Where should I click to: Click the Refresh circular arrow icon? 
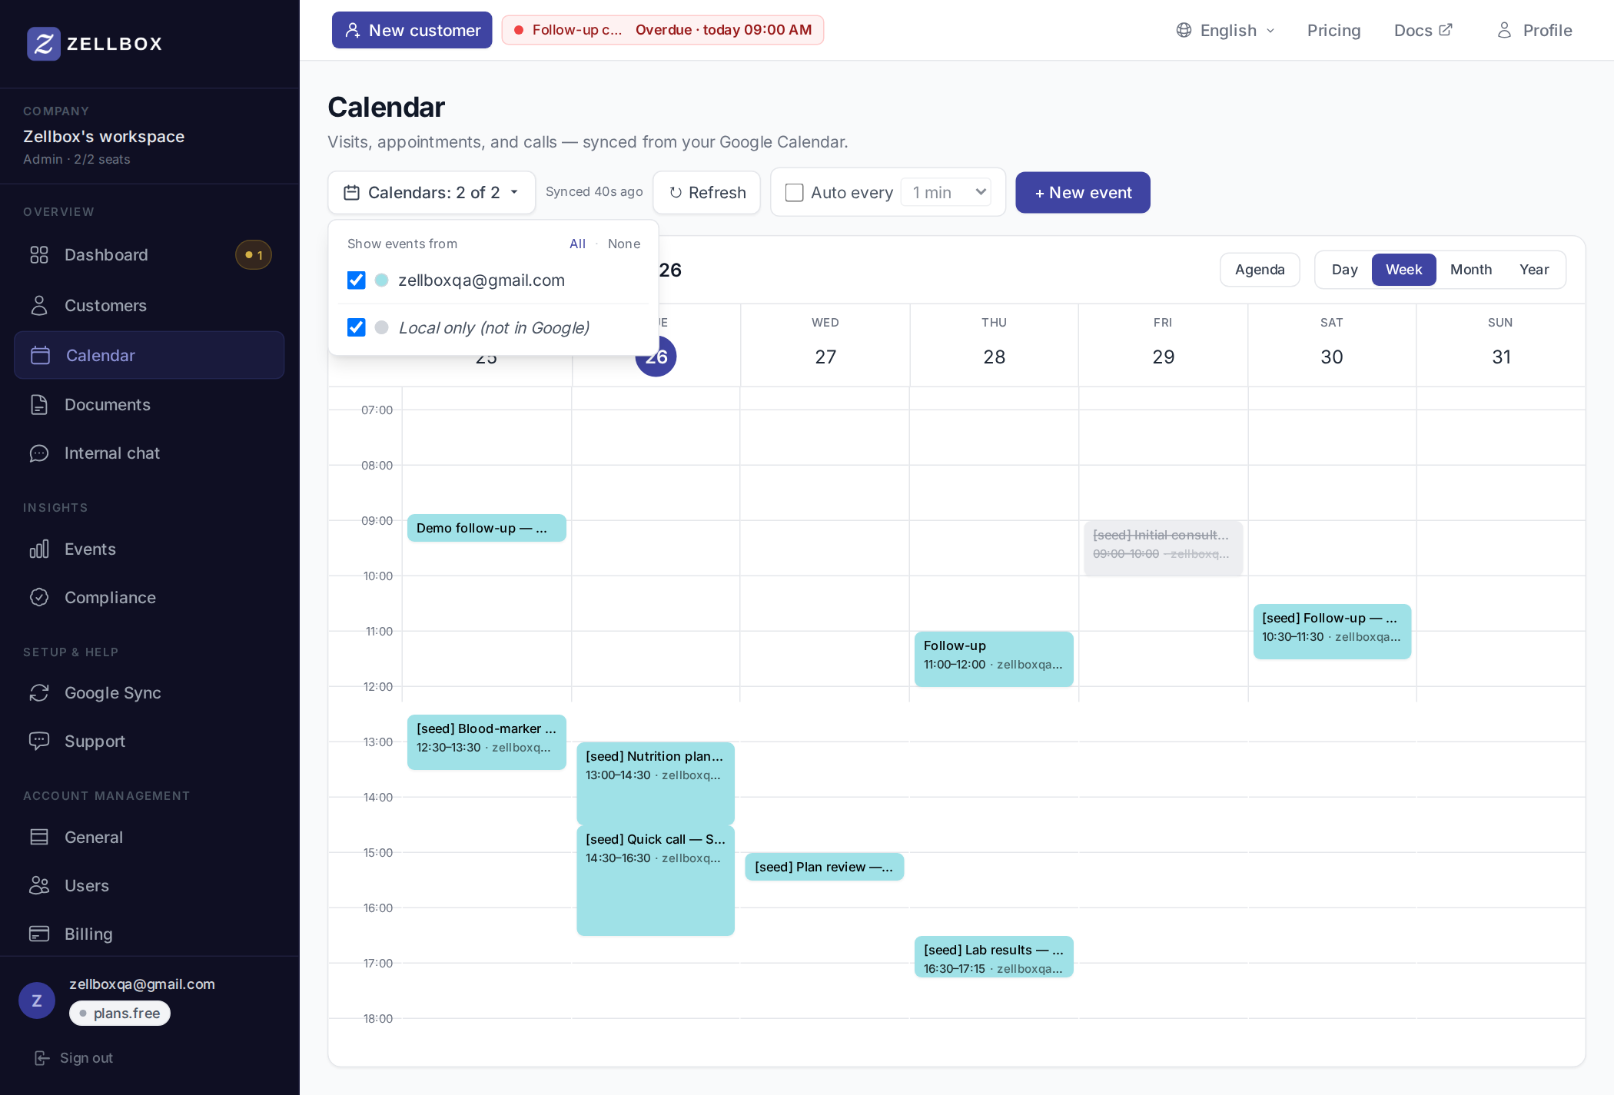pos(676,193)
